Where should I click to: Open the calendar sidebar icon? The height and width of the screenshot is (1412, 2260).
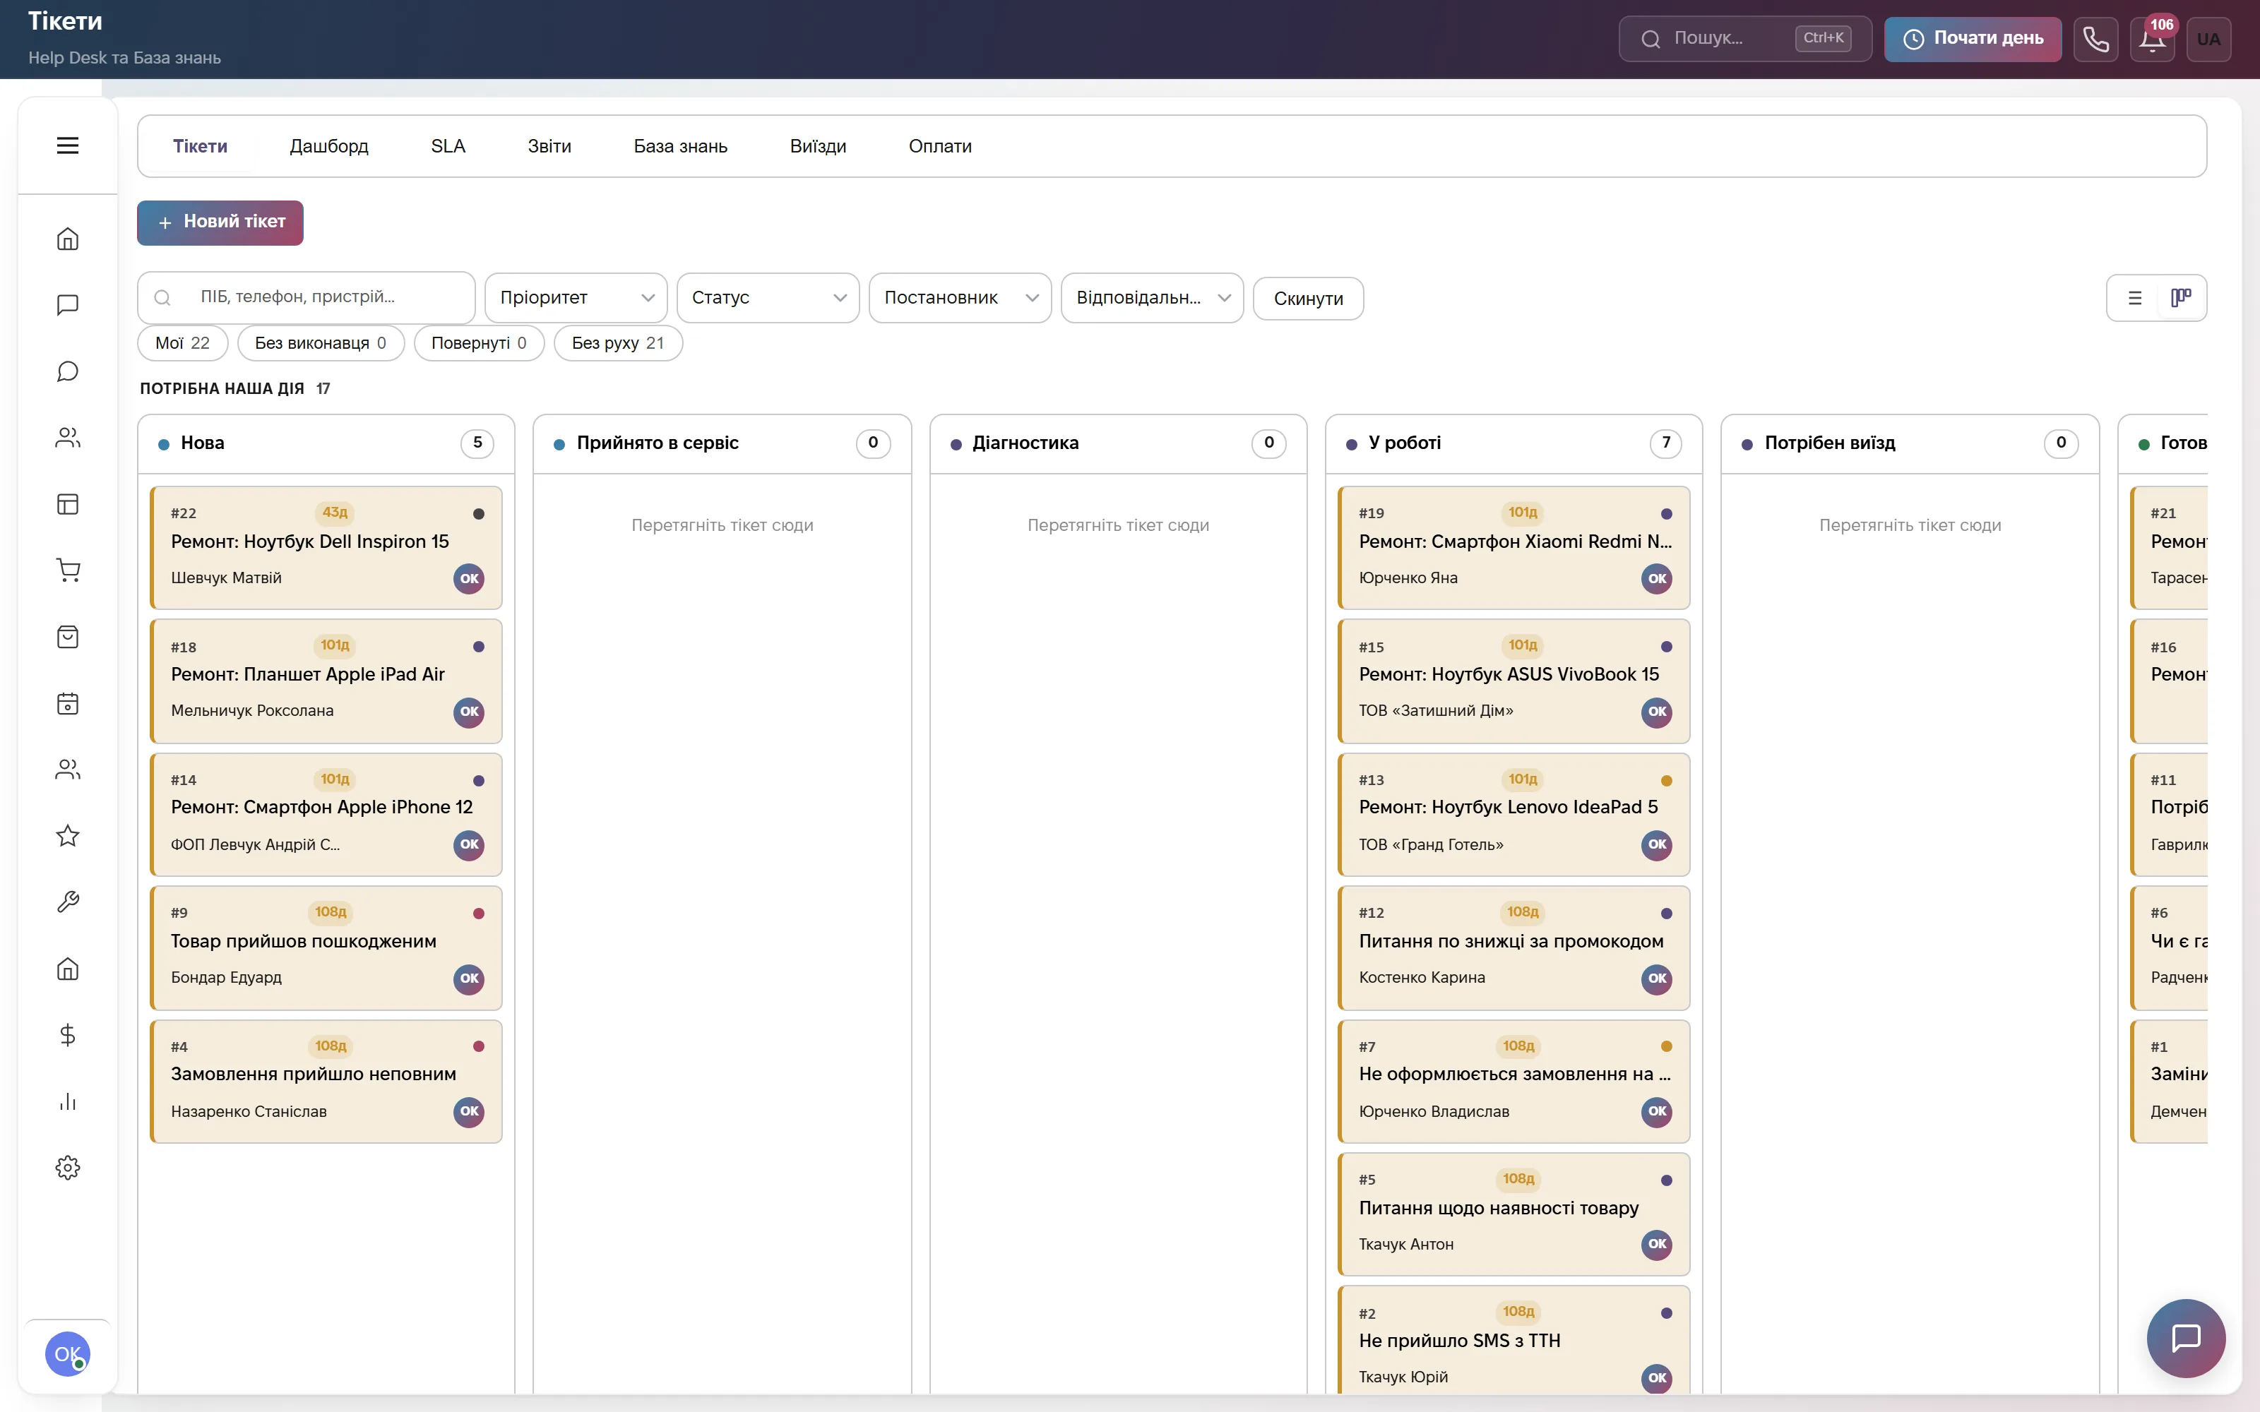point(67,703)
